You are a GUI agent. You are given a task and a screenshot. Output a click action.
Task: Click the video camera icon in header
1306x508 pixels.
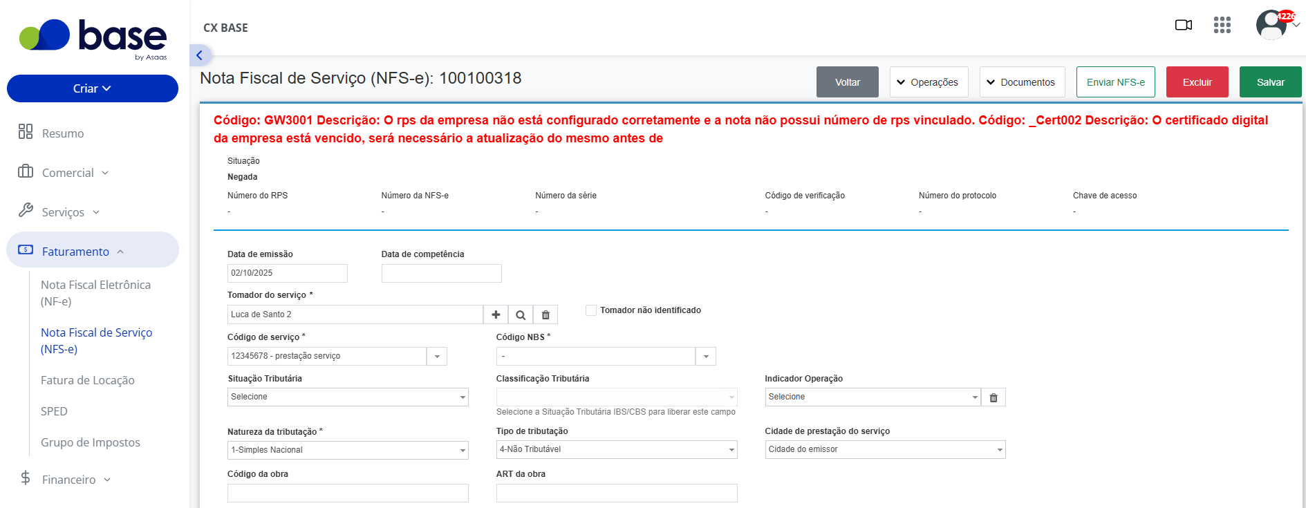[1184, 25]
